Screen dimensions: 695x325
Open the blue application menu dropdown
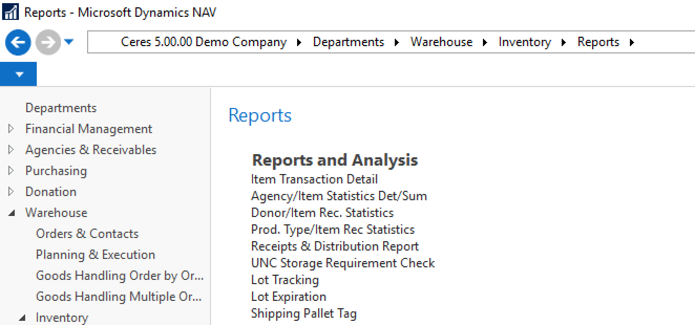pos(19,74)
